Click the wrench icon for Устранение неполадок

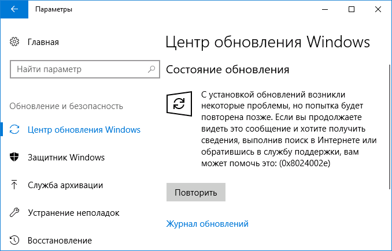tap(16, 213)
